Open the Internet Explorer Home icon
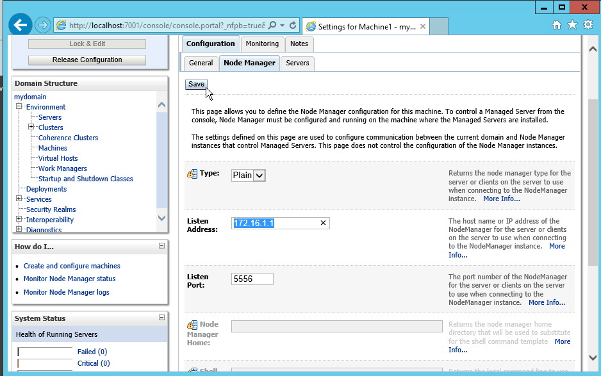Image resolution: width=601 pixels, height=376 pixels. tap(557, 25)
